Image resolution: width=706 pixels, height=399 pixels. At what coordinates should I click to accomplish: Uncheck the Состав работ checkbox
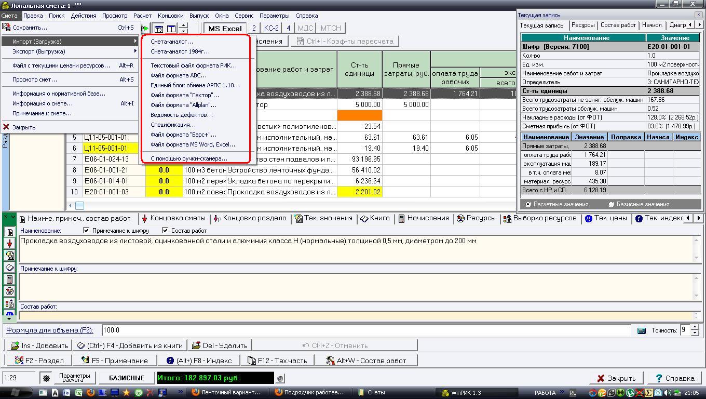coord(165,230)
